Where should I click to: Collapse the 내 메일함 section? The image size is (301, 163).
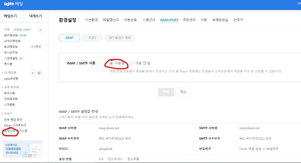[x=2, y=73]
